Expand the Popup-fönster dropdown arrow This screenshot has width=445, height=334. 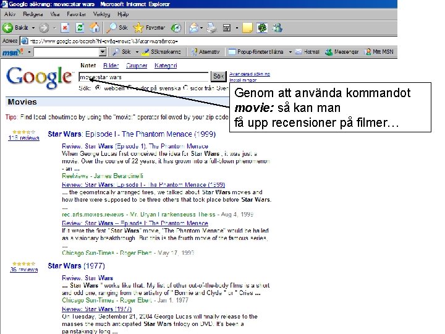290,52
